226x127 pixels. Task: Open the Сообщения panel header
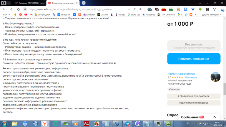click(x=199, y=117)
